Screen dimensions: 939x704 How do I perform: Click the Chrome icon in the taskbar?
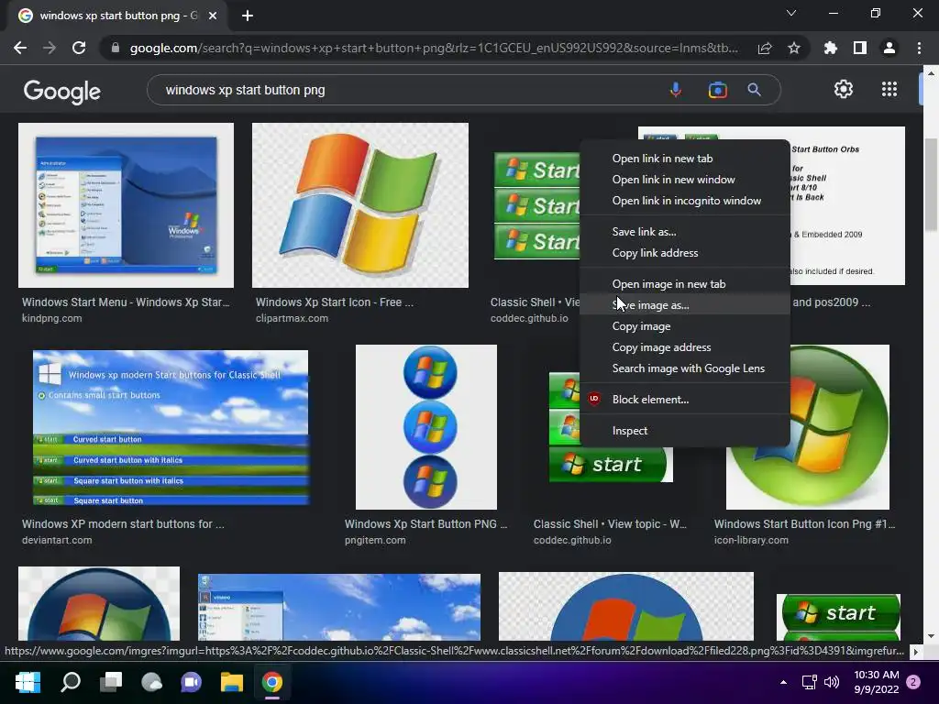(271, 682)
